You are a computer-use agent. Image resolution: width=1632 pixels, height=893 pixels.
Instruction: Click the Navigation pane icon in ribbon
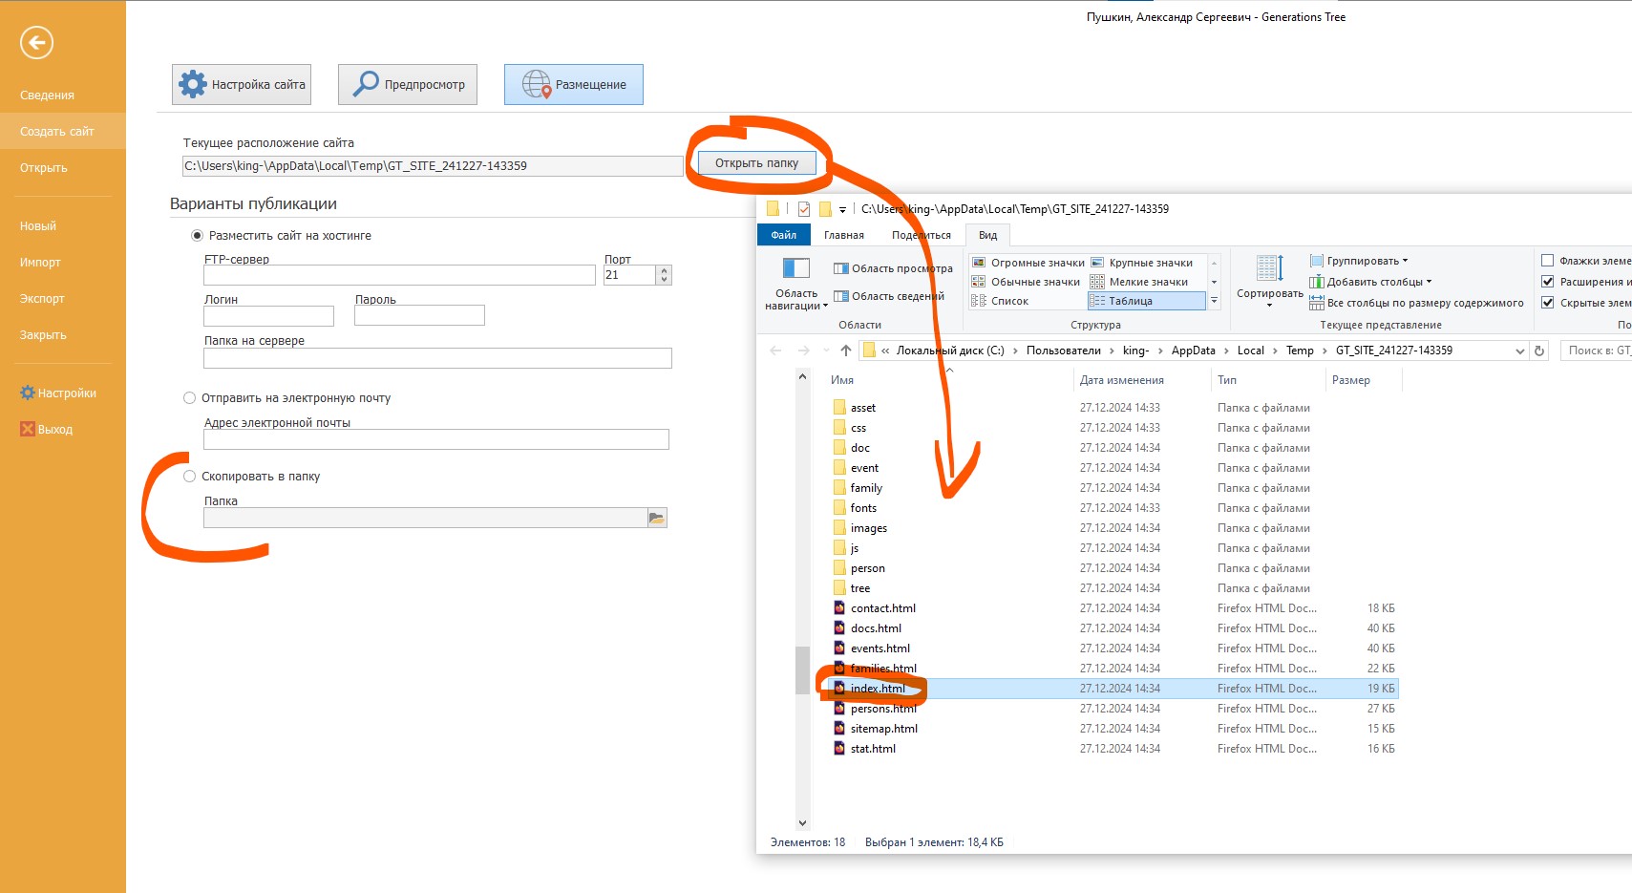[795, 268]
